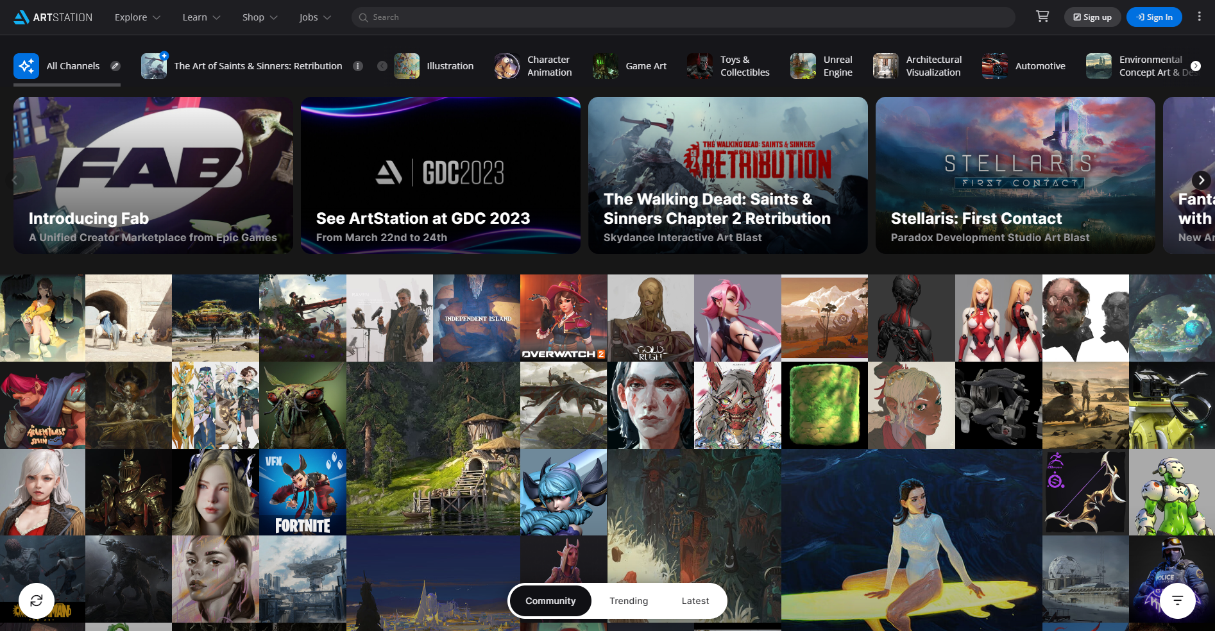Screen dimensions: 1215x631
Task: Open the Game Art channel
Action: coord(630,66)
